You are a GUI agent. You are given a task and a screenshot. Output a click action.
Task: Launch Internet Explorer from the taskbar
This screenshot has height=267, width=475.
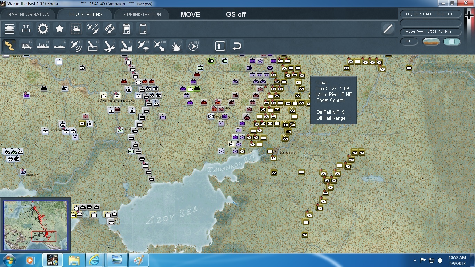[x=95, y=260]
